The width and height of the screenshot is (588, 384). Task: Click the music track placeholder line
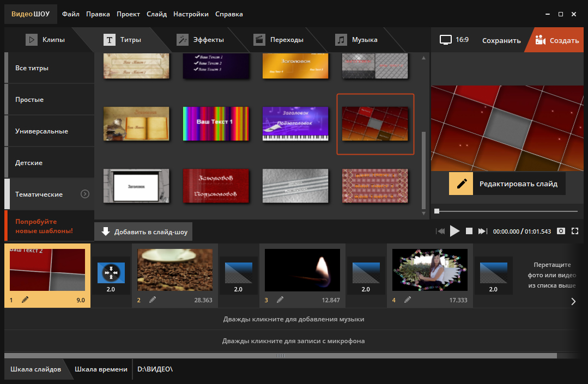pyautogui.click(x=294, y=319)
